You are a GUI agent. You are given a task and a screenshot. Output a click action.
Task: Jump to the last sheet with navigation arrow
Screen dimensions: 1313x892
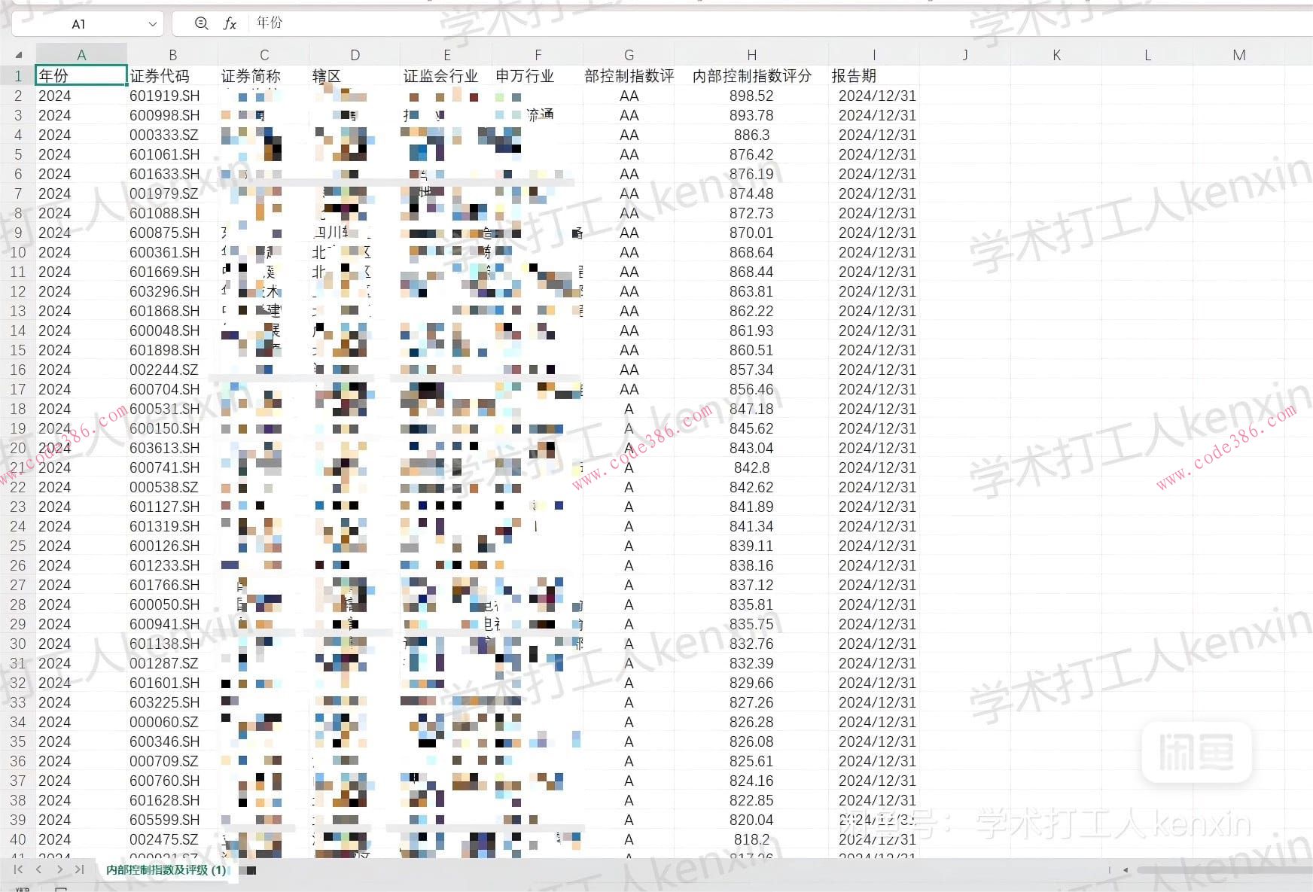click(x=79, y=869)
